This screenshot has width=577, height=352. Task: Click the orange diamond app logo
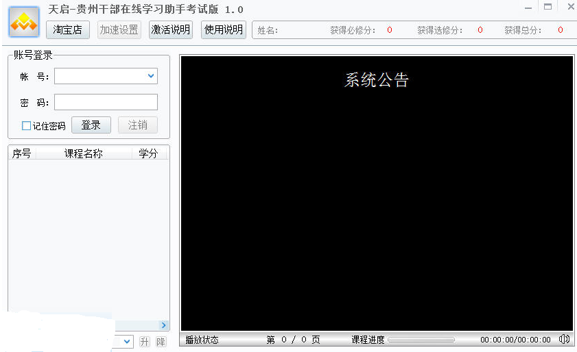24,22
